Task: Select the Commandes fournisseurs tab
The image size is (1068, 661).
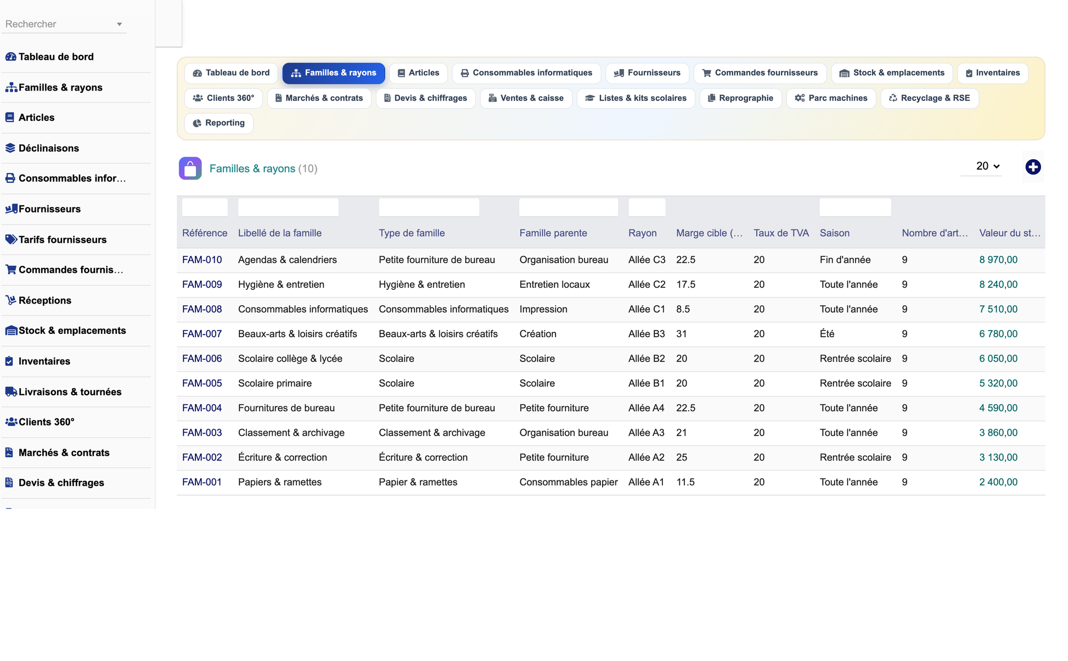Action: [760, 73]
